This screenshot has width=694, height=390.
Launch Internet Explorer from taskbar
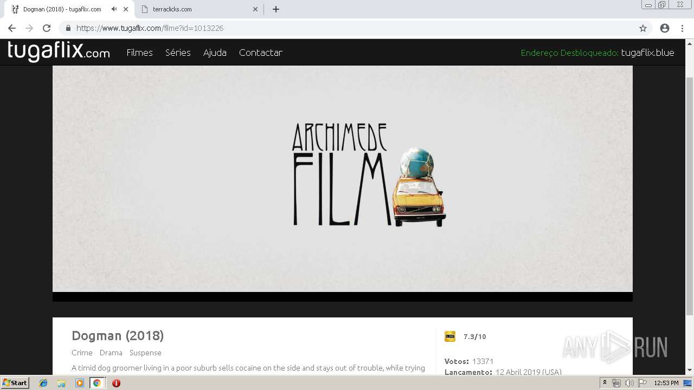click(x=43, y=383)
